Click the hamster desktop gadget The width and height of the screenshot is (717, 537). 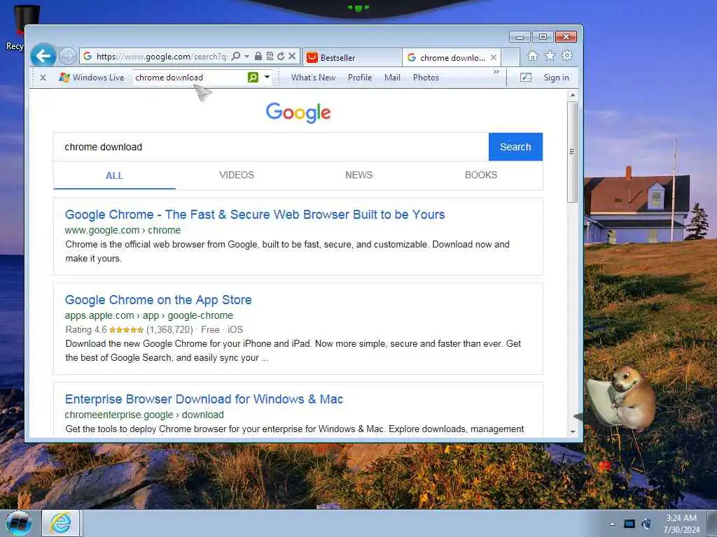[622, 399]
